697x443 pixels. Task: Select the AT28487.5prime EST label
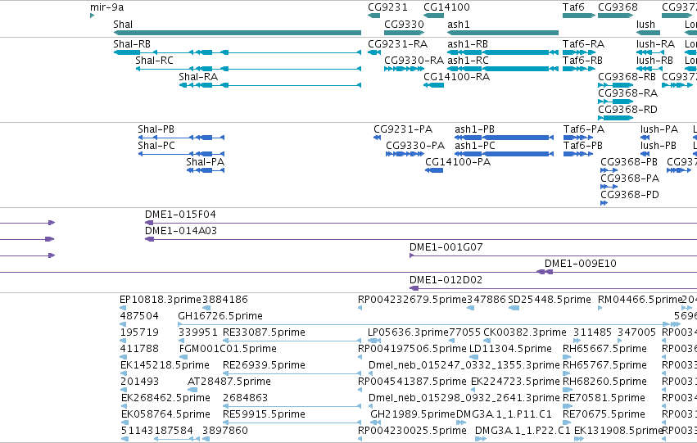[229, 382]
